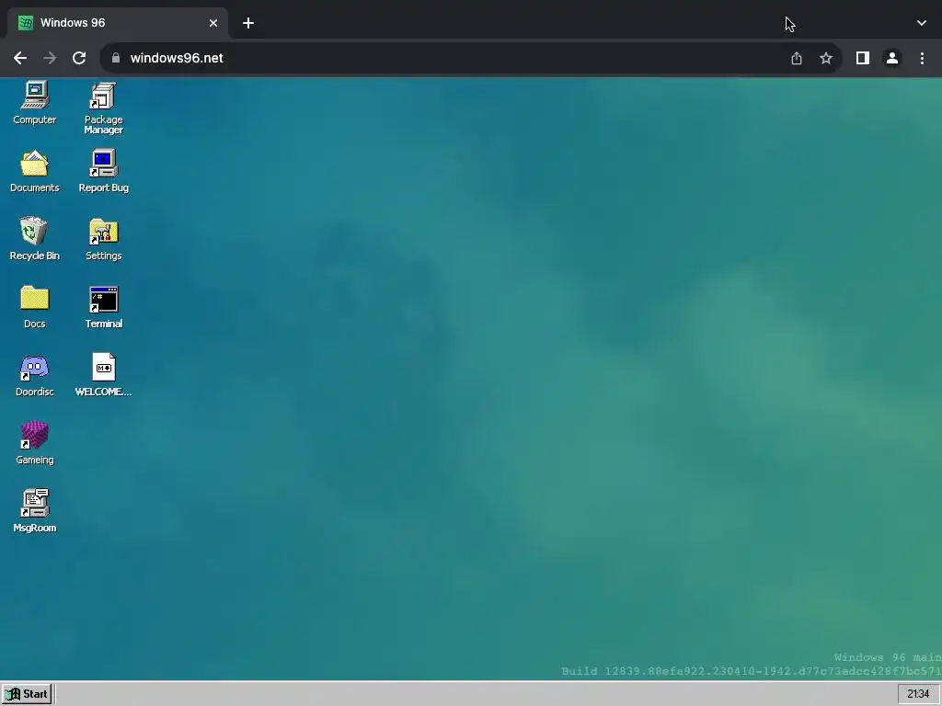Select the Windows 96 tab

[117, 23]
